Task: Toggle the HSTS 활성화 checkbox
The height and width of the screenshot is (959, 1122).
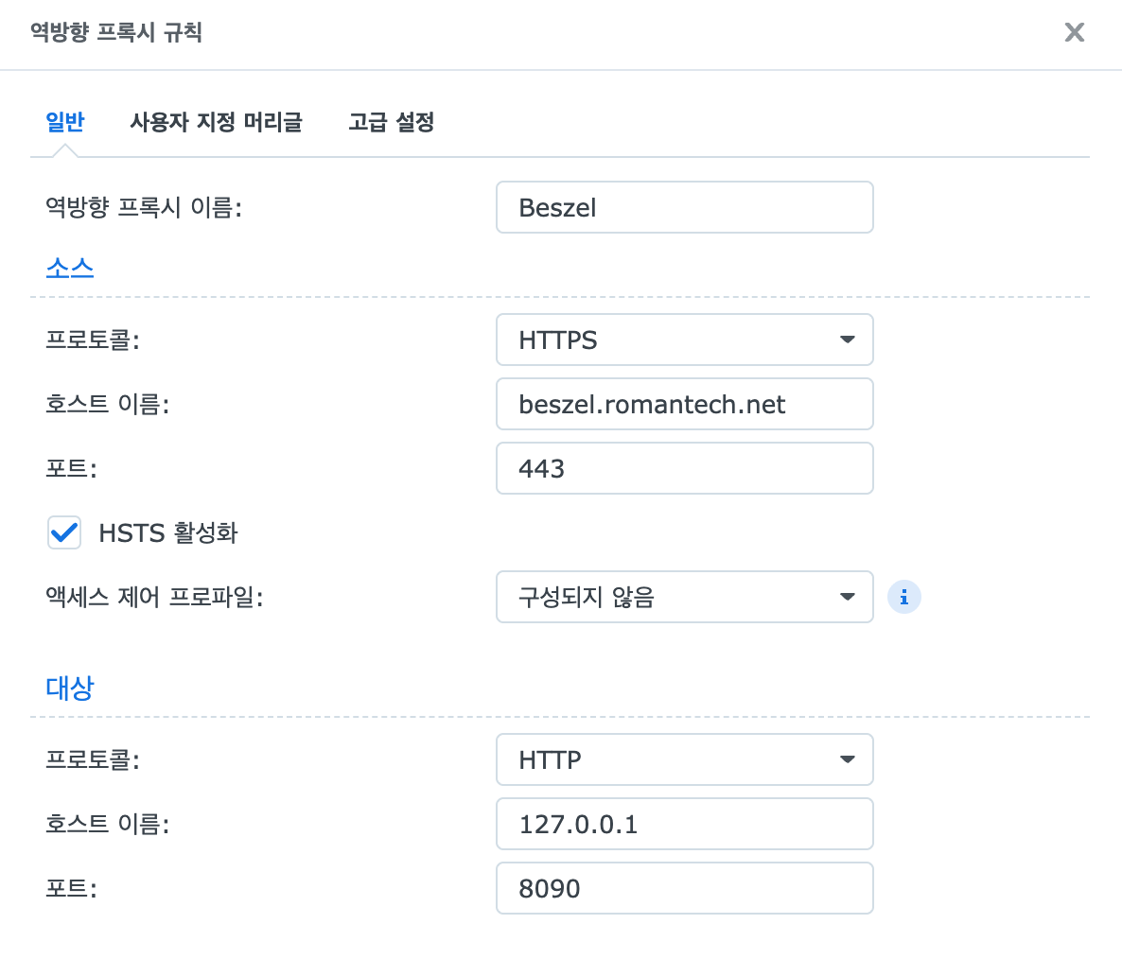Action: [x=63, y=532]
